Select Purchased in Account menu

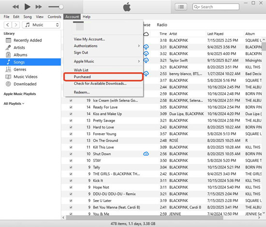[x=103, y=77]
